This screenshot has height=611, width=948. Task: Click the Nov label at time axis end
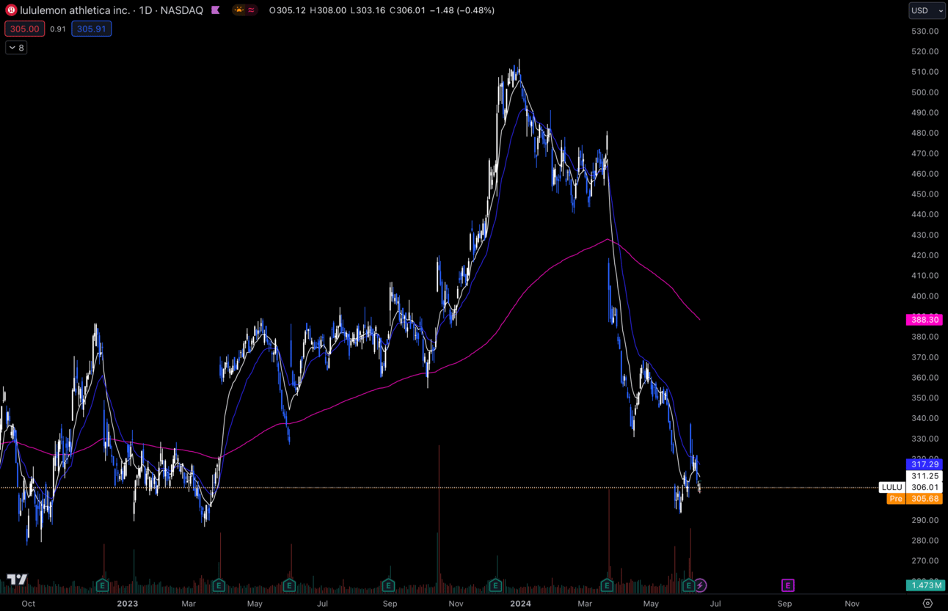tap(852, 604)
